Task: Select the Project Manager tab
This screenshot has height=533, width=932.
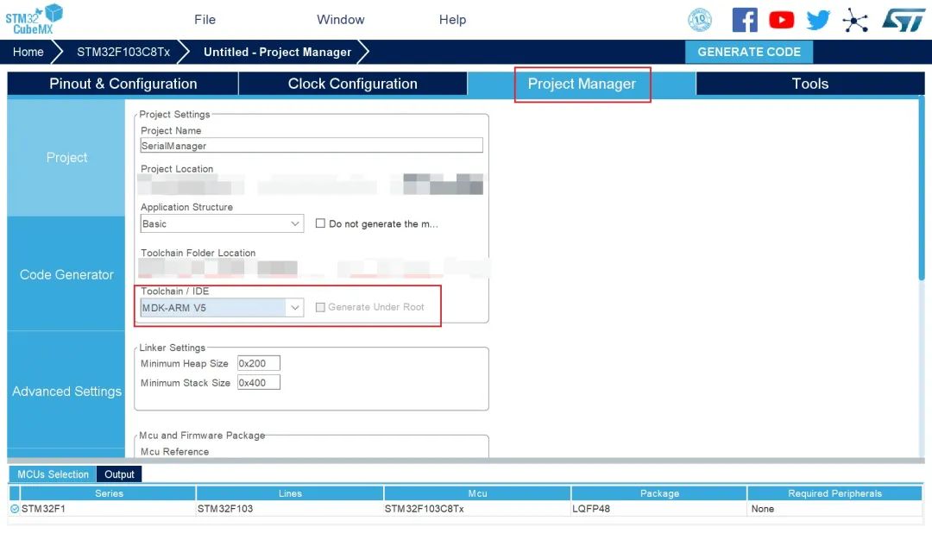Action: 582,84
